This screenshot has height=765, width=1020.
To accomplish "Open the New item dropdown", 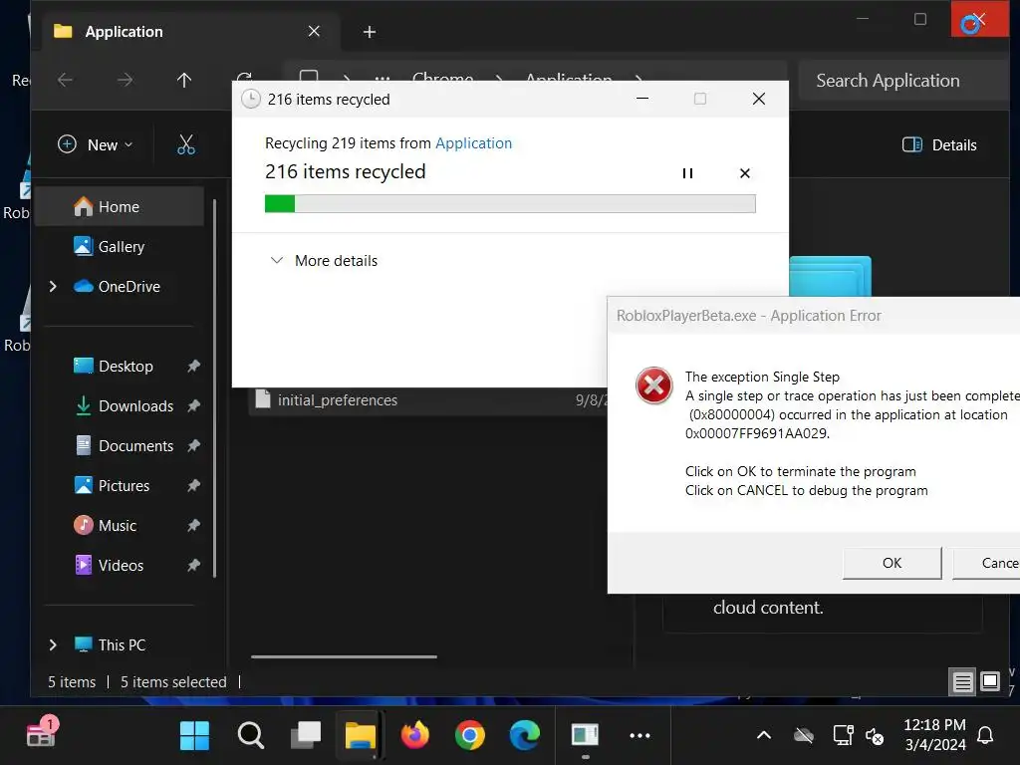I will coord(96,144).
